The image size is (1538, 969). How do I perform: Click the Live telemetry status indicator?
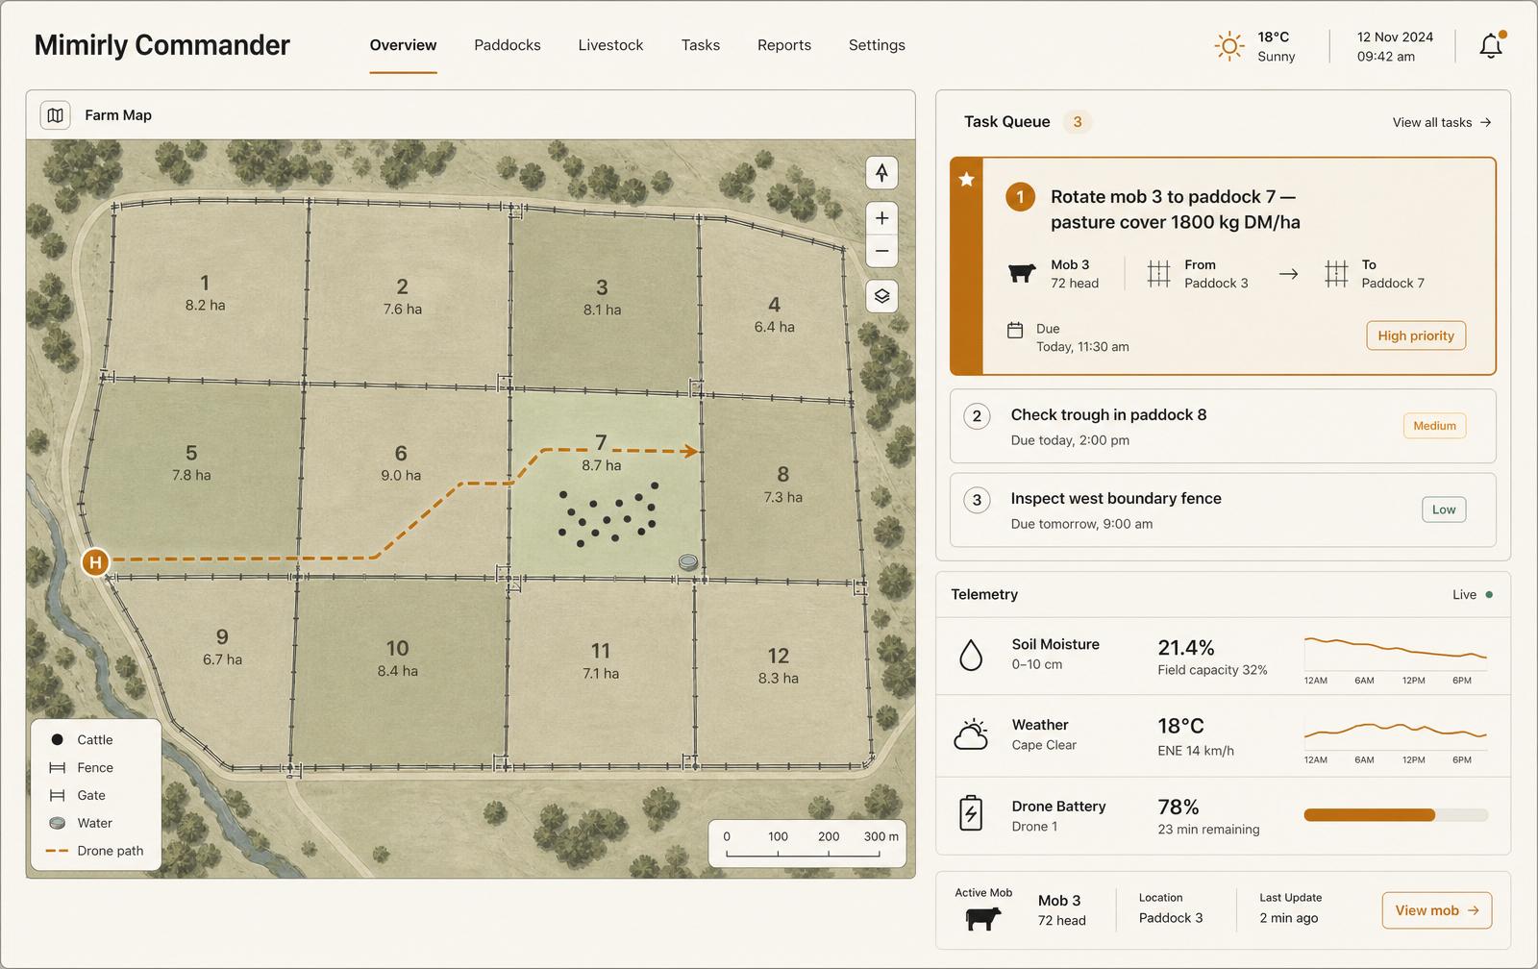tap(1473, 595)
